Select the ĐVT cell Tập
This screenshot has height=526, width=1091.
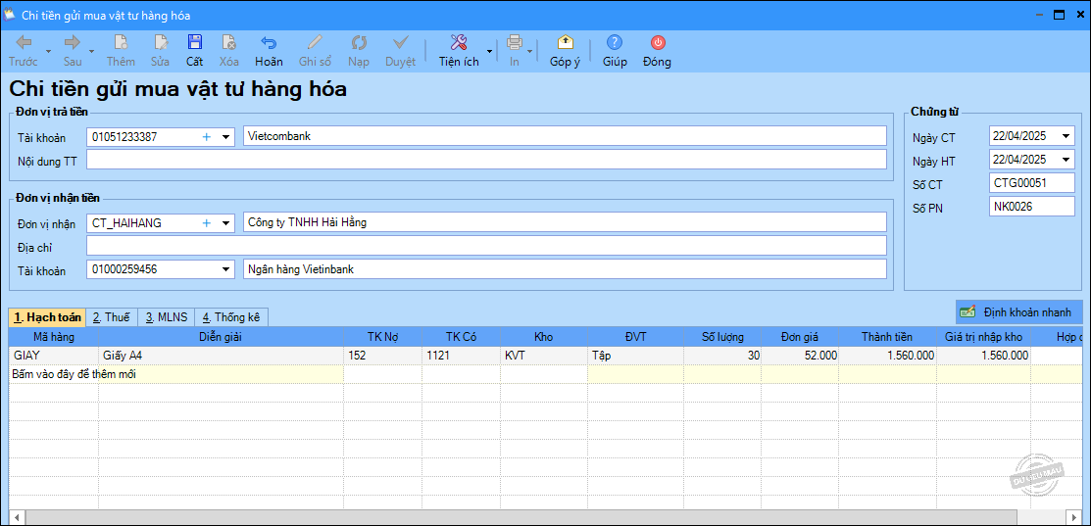[635, 356]
